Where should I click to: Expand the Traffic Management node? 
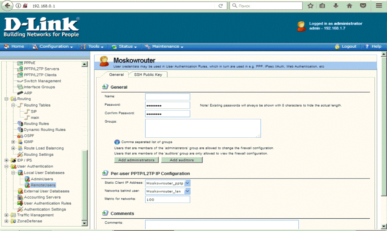tap(6, 215)
